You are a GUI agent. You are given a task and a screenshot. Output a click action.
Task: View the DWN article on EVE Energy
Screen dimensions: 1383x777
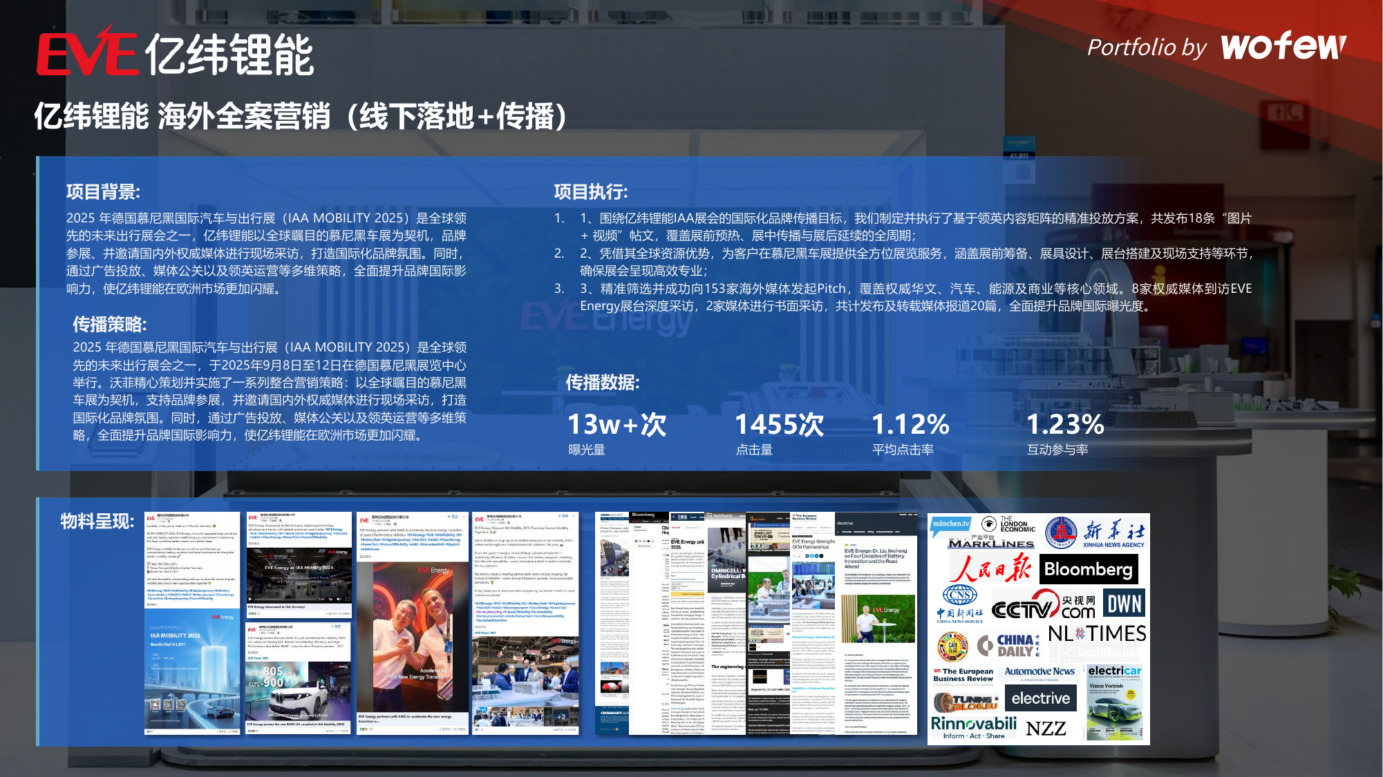click(688, 623)
